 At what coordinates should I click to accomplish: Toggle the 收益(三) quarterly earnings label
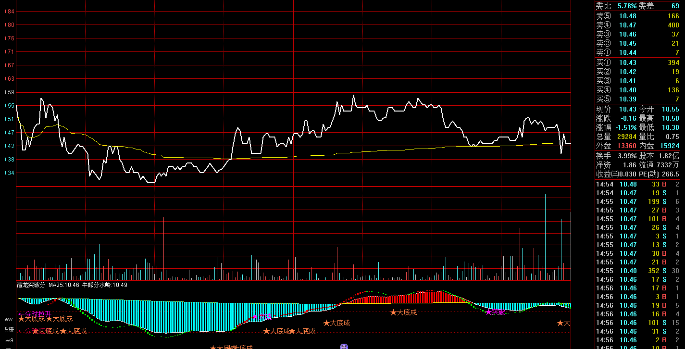tap(607, 174)
